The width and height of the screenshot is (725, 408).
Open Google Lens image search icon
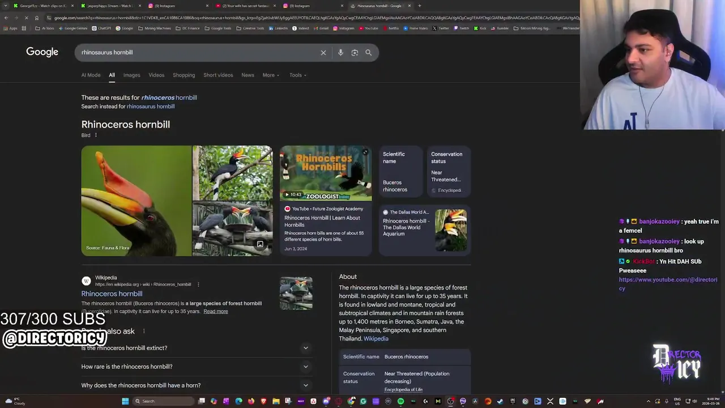(x=355, y=53)
